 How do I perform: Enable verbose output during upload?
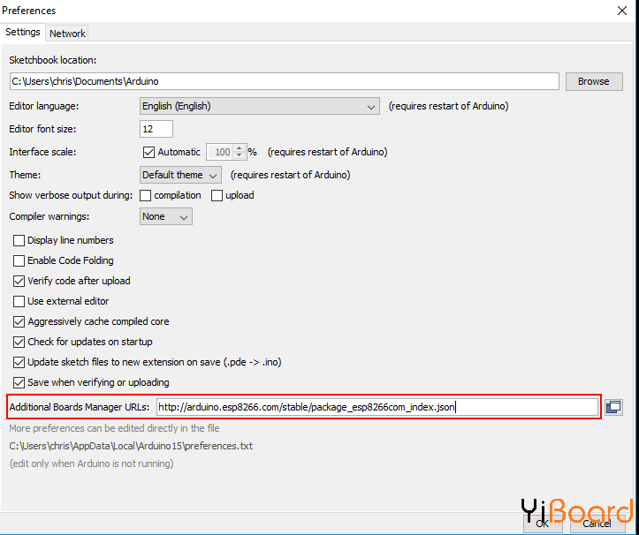[217, 195]
